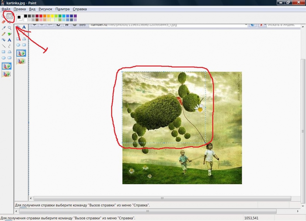The image size is (306, 221).
Task: Pick the brown palette swatch
Action: point(37,20)
